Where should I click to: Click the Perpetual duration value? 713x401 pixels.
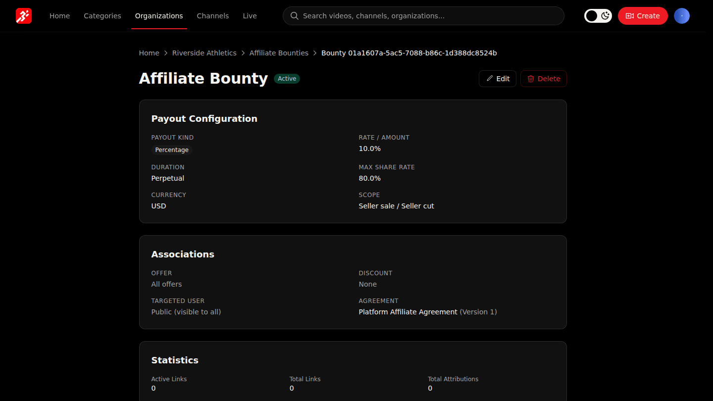[168, 178]
